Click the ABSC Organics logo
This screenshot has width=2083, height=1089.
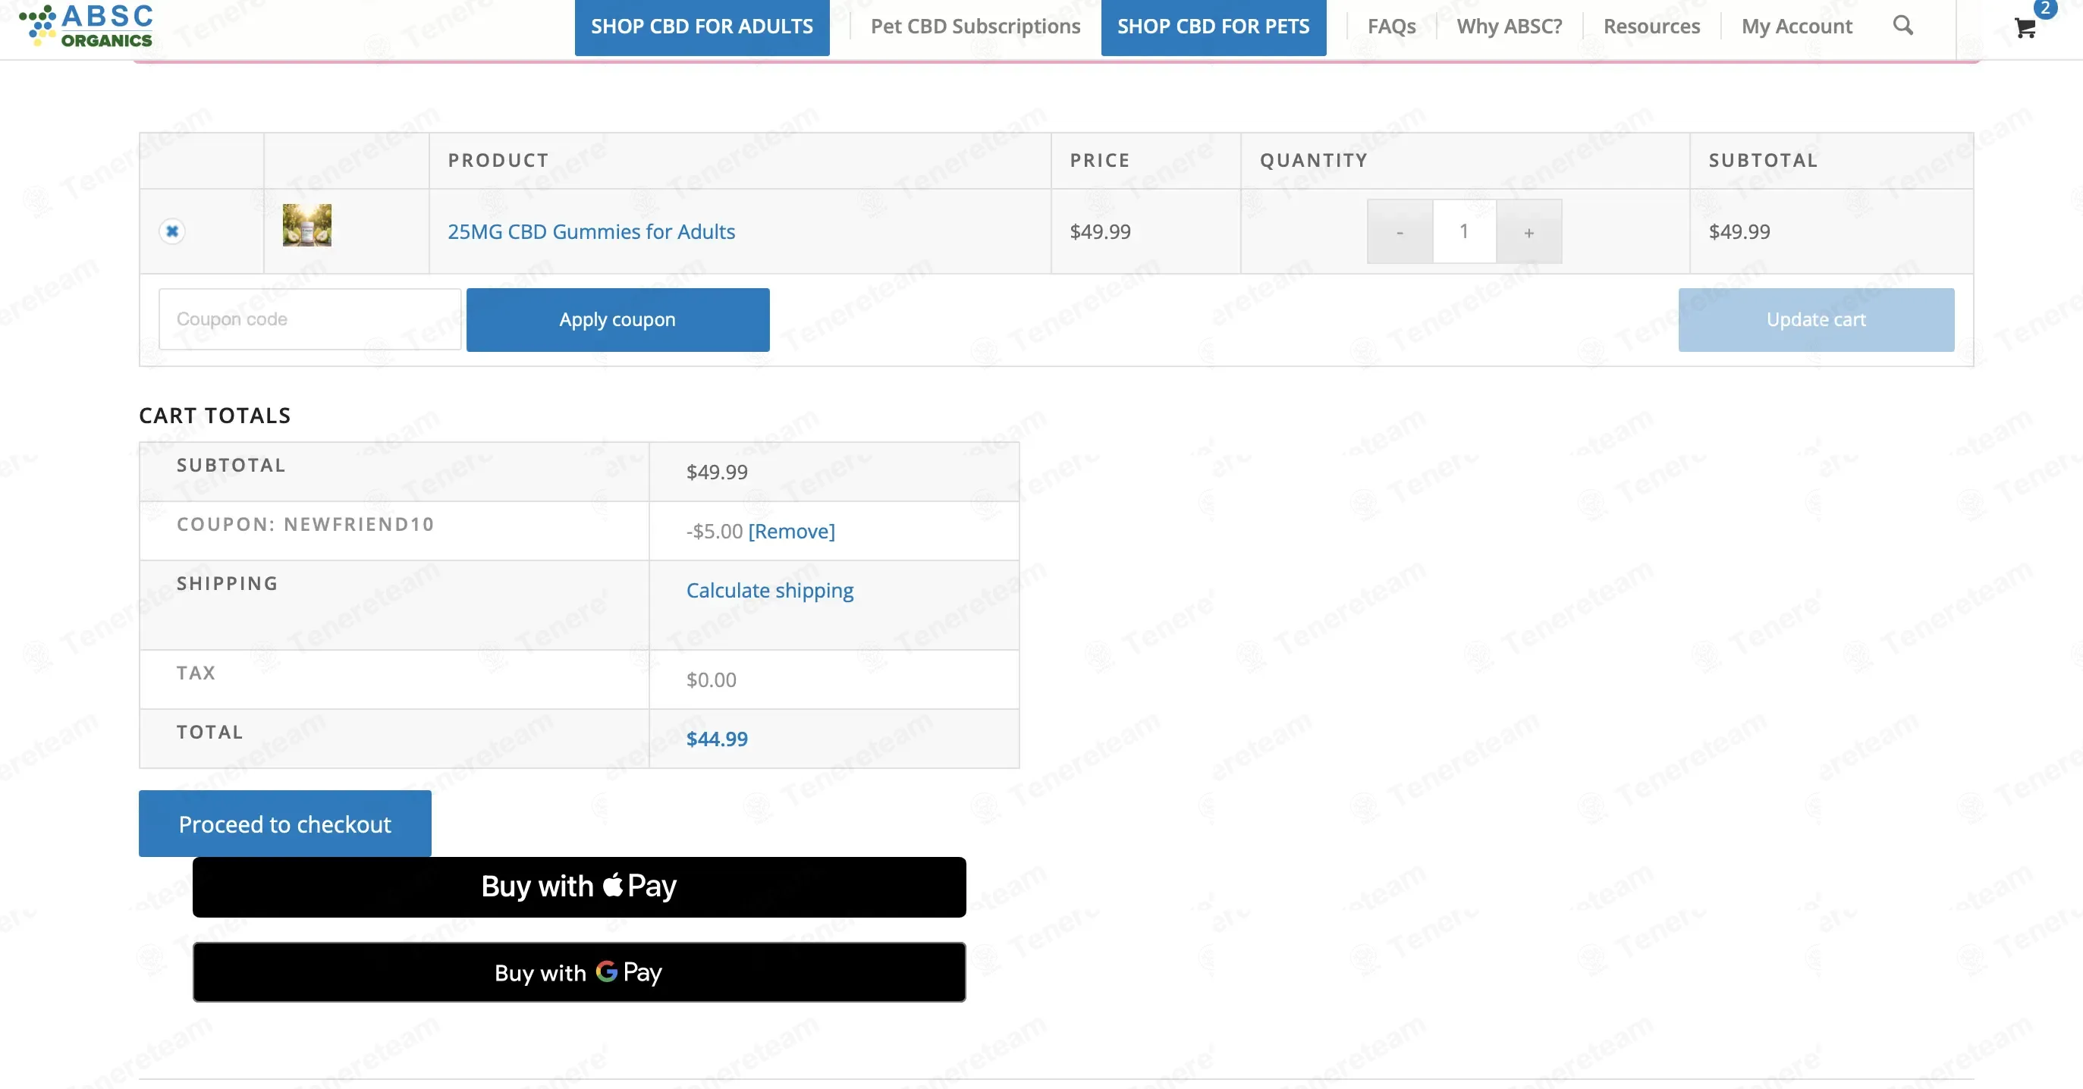coord(86,26)
